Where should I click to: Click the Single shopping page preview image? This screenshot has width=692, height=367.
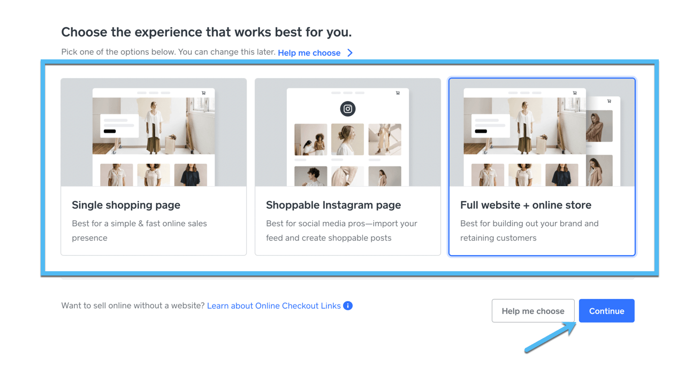(154, 133)
